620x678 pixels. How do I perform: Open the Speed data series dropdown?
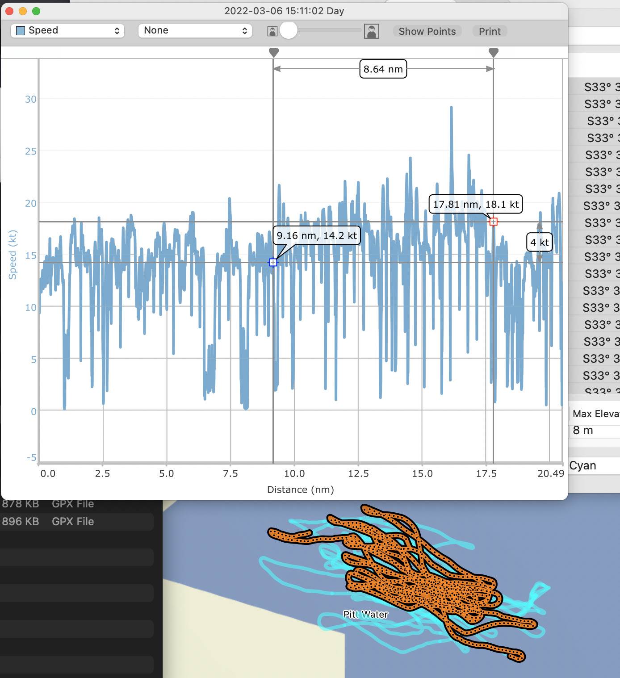coord(67,30)
